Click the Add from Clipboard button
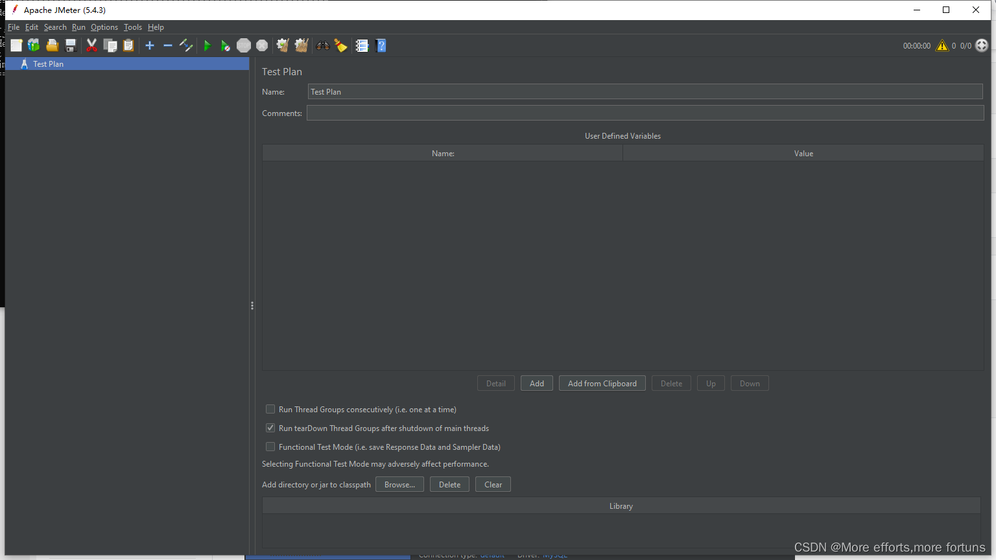This screenshot has width=996, height=560. click(x=602, y=383)
